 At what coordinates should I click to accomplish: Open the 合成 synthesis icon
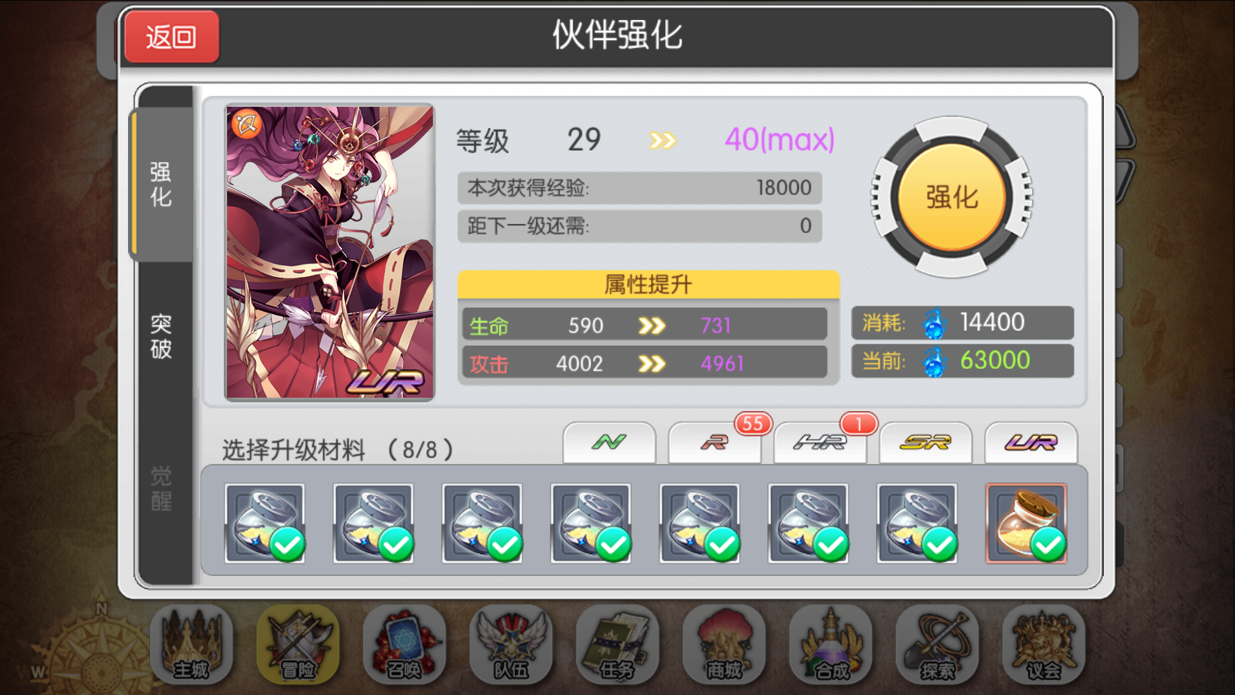(830, 645)
